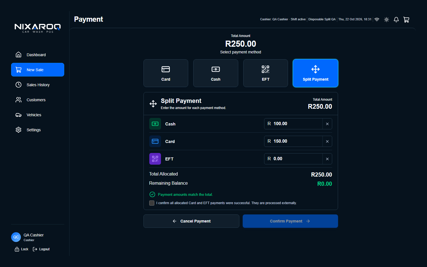Edit the Card amount field
This screenshot has width=427, height=267.
point(293,141)
